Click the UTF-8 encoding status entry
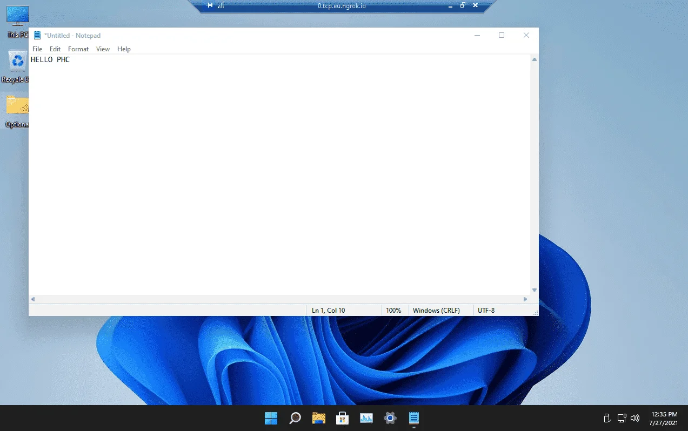The image size is (688, 431). [x=486, y=310]
